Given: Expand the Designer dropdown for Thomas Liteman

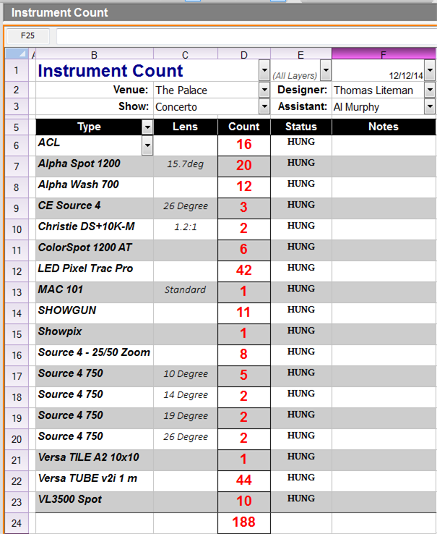Looking at the screenshot, I should tap(430, 90).
